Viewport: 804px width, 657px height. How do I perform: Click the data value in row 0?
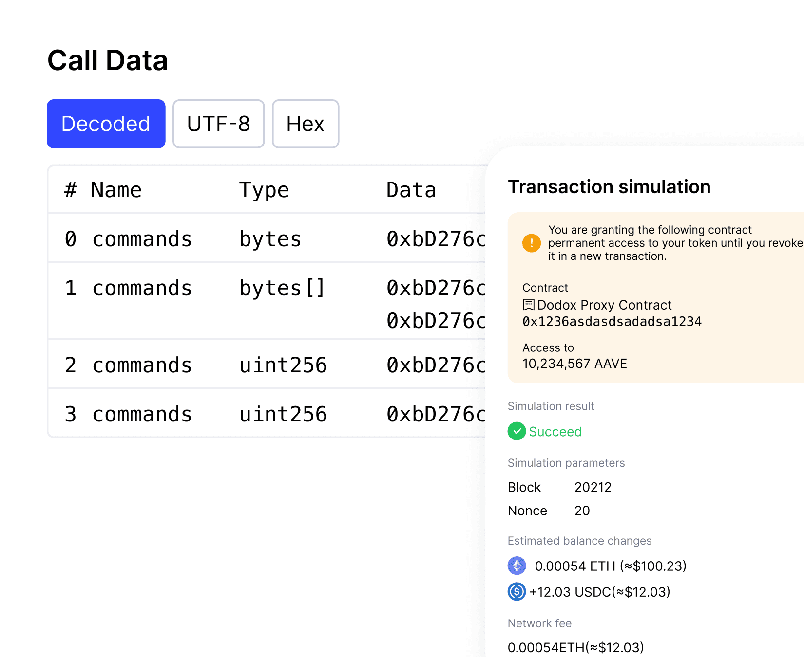(436, 239)
